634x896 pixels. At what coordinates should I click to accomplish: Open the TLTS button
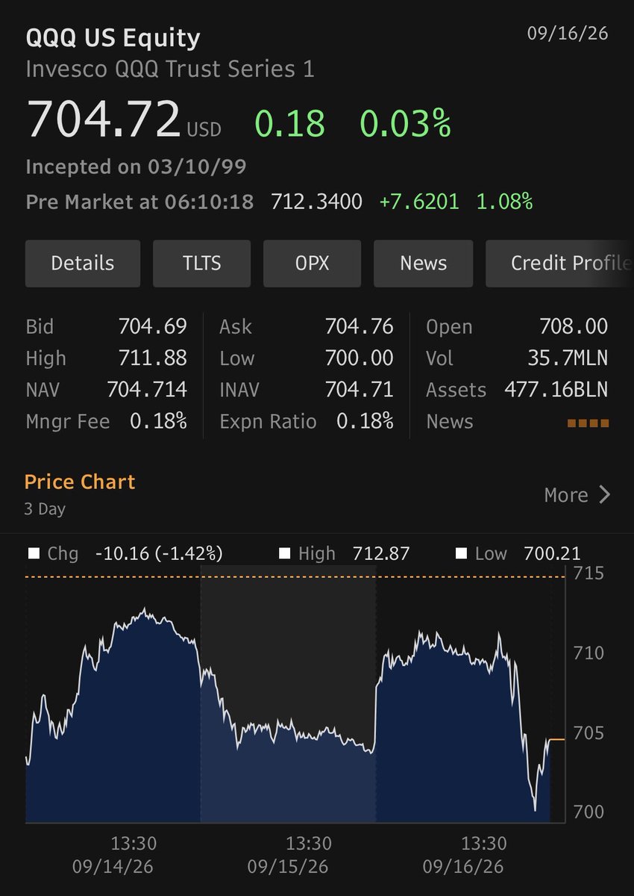coord(201,264)
